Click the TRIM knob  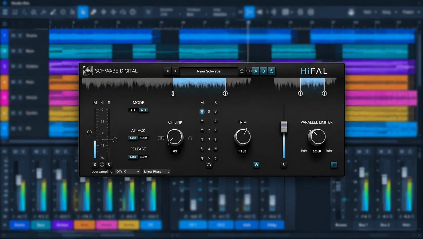[x=242, y=137]
